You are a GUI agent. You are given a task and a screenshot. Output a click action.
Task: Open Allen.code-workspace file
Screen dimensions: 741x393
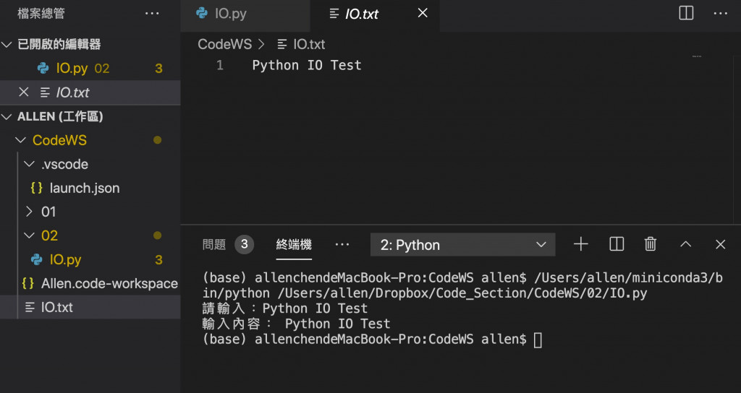coord(109,283)
